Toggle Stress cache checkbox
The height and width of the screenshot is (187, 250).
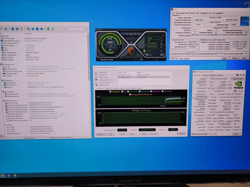(99, 77)
